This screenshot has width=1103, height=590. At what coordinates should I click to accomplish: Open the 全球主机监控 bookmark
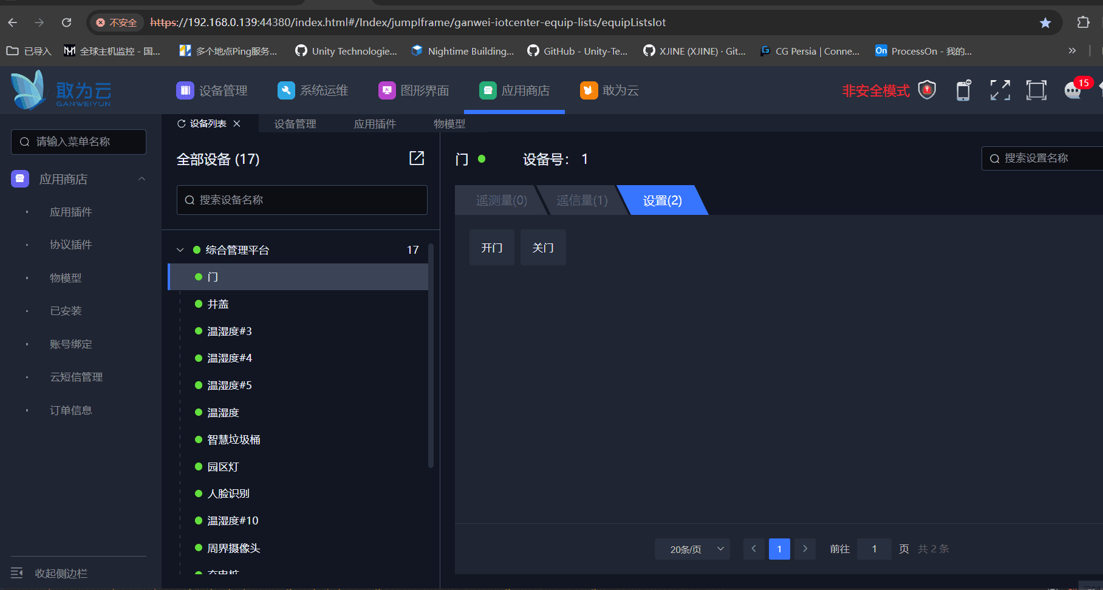112,51
